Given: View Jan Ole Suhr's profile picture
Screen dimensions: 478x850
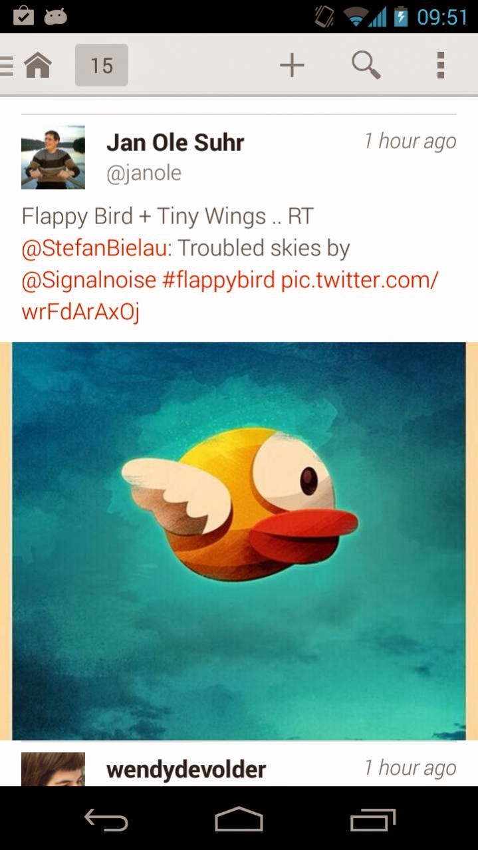Looking at the screenshot, I should click(x=53, y=158).
